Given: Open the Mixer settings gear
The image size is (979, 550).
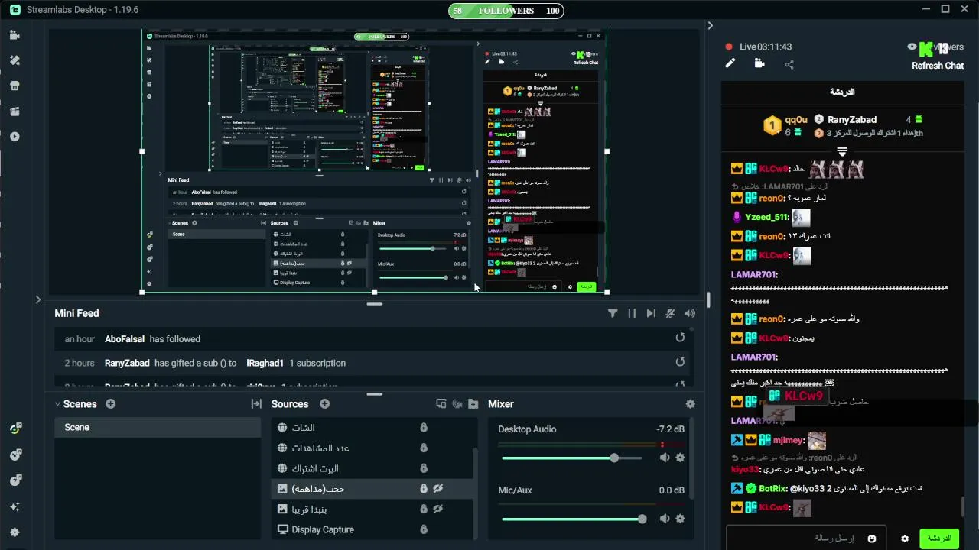Looking at the screenshot, I should point(691,404).
